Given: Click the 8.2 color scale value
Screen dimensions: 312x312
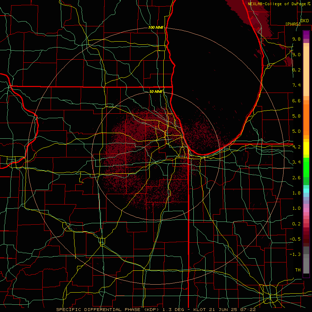Looking at the screenshot, I should pos(296,70).
